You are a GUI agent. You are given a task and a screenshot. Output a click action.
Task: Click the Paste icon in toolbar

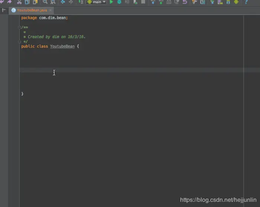[x=35, y=2]
